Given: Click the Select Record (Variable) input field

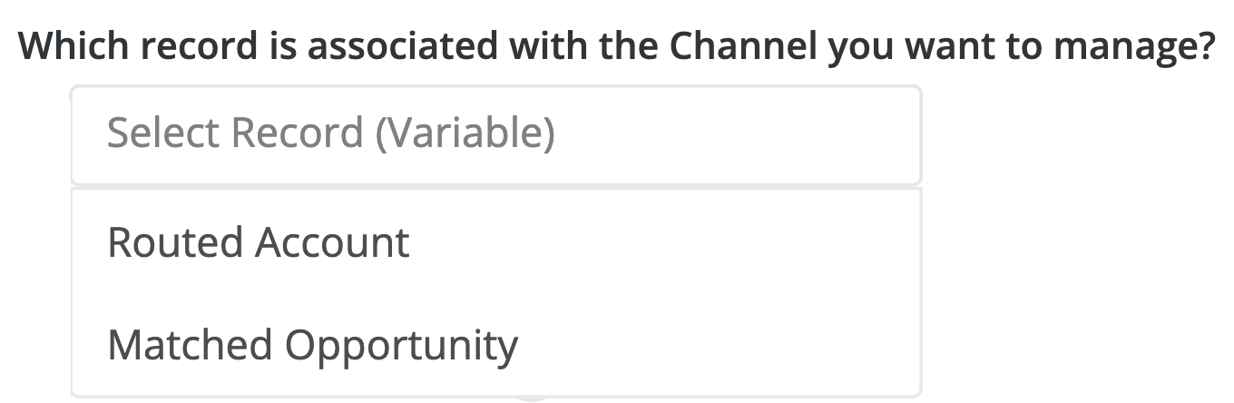Looking at the screenshot, I should tap(495, 134).
